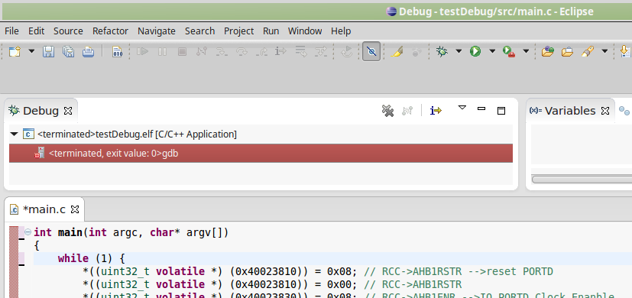The height and width of the screenshot is (298, 632).
Task: Close the Debug view tab
Action: (68, 111)
